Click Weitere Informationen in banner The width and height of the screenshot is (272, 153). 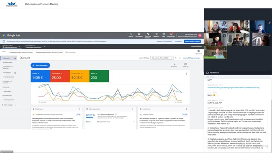(x=164, y=41)
